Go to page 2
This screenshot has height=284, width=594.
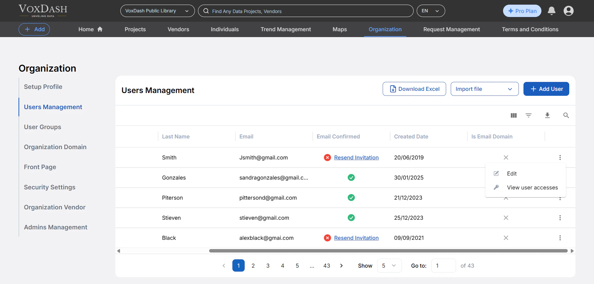pos(253,265)
